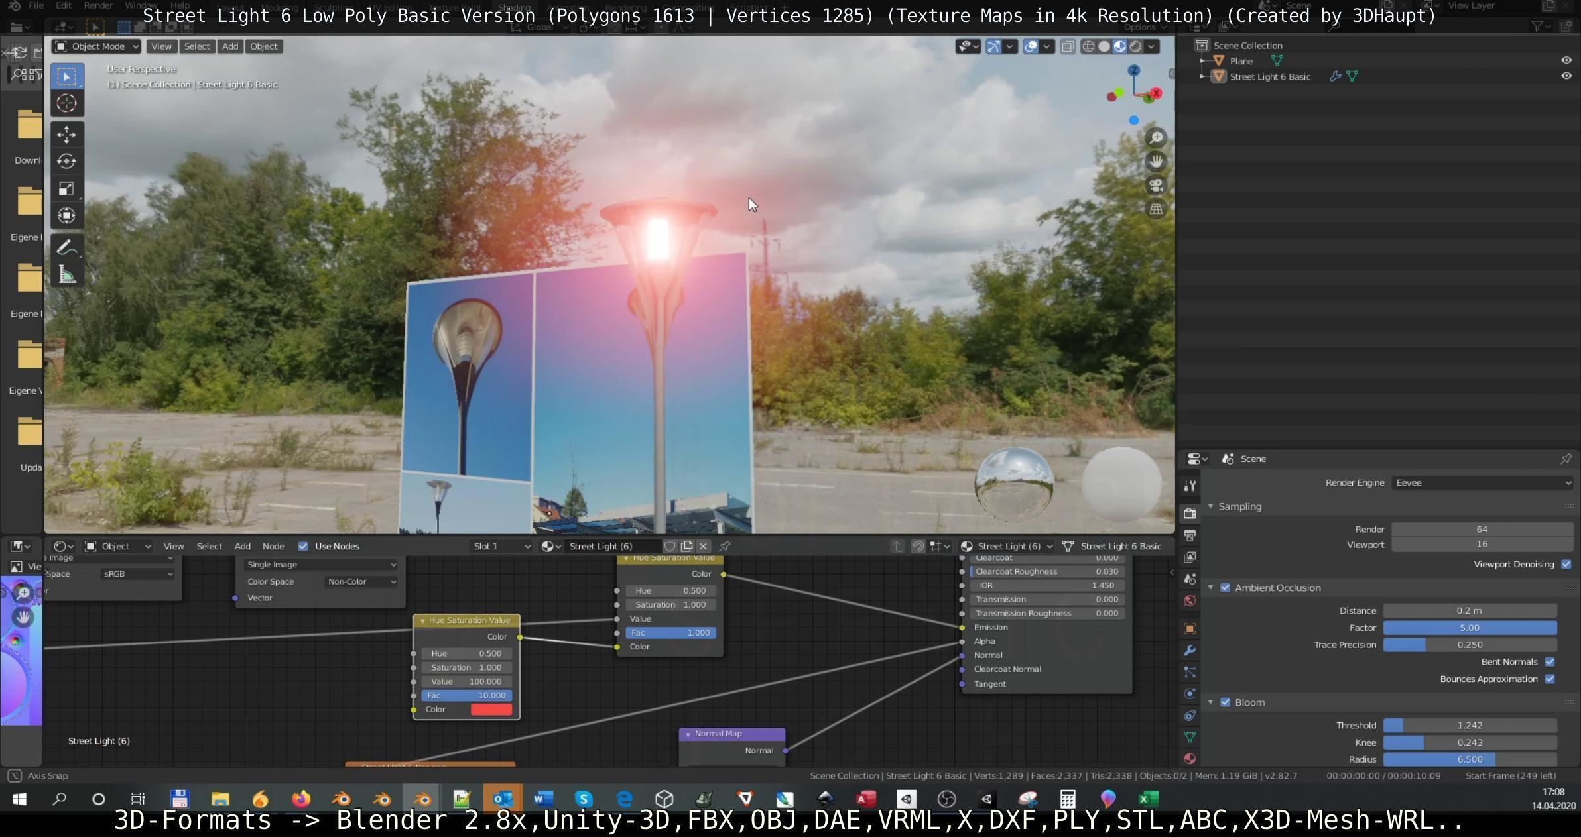This screenshot has height=837, width=1581.
Task: Collapse the Normal Map node
Action: [x=688, y=734]
